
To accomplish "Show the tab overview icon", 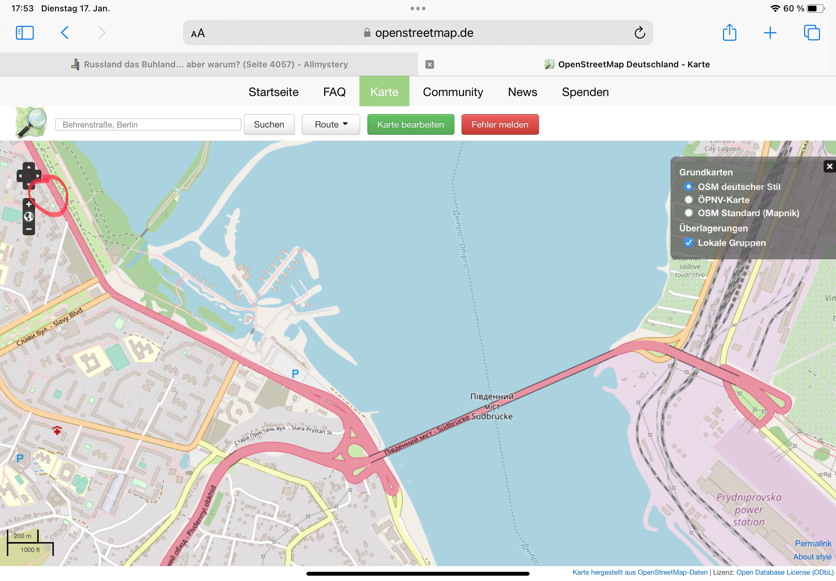I will tap(812, 33).
